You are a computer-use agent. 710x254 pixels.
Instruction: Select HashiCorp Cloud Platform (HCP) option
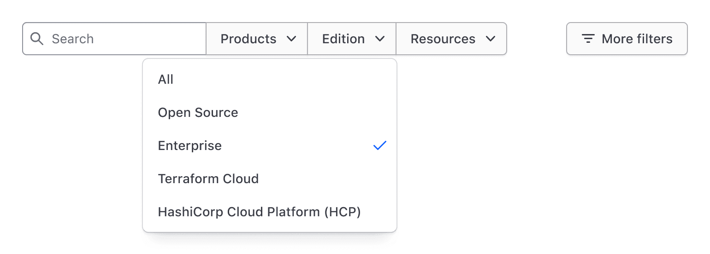tap(259, 212)
